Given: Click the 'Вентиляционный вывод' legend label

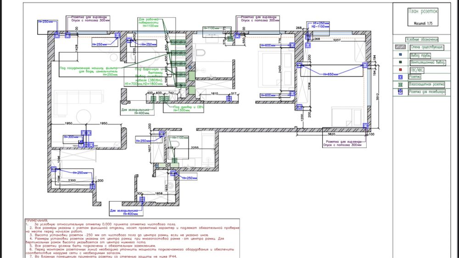Looking at the screenshot, I should click(x=428, y=62).
